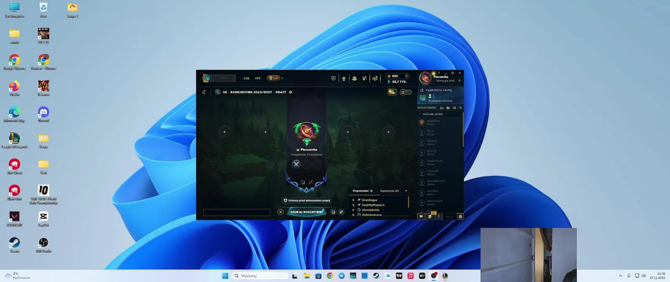Click the 82,7 TYS. blue essence balance
670x282 pixels.
click(397, 82)
